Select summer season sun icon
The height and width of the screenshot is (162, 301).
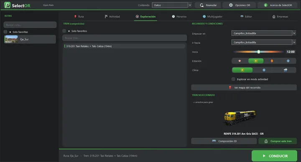(x=256, y=61)
